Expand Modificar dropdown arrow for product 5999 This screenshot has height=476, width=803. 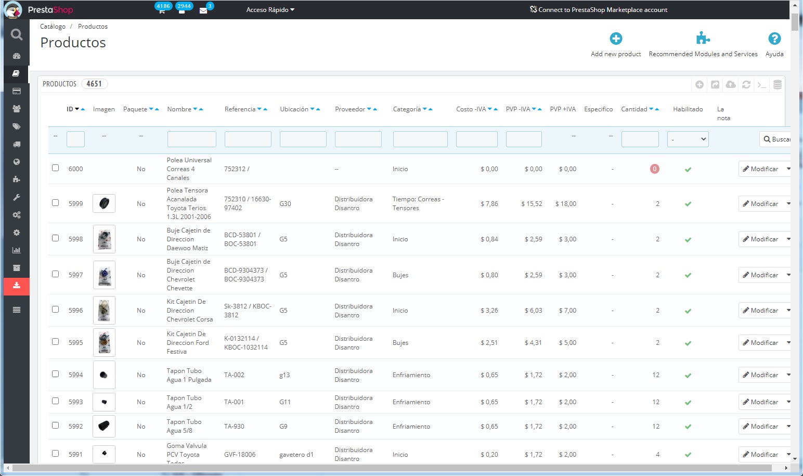[788, 204]
